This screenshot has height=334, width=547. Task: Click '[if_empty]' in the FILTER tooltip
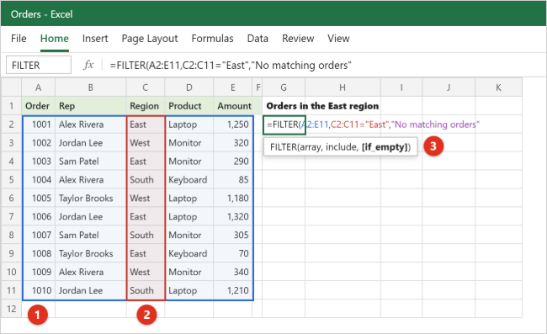(385, 147)
